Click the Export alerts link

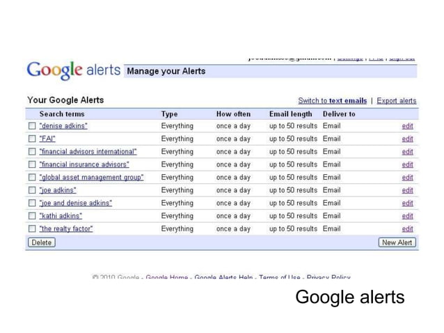pos(396,101)
